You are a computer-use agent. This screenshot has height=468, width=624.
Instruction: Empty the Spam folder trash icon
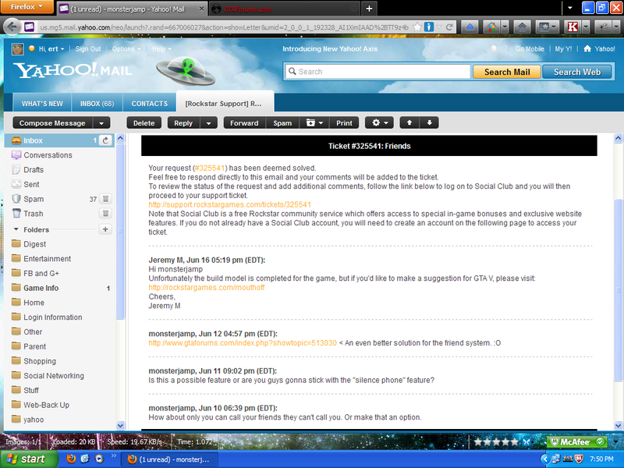105,199
